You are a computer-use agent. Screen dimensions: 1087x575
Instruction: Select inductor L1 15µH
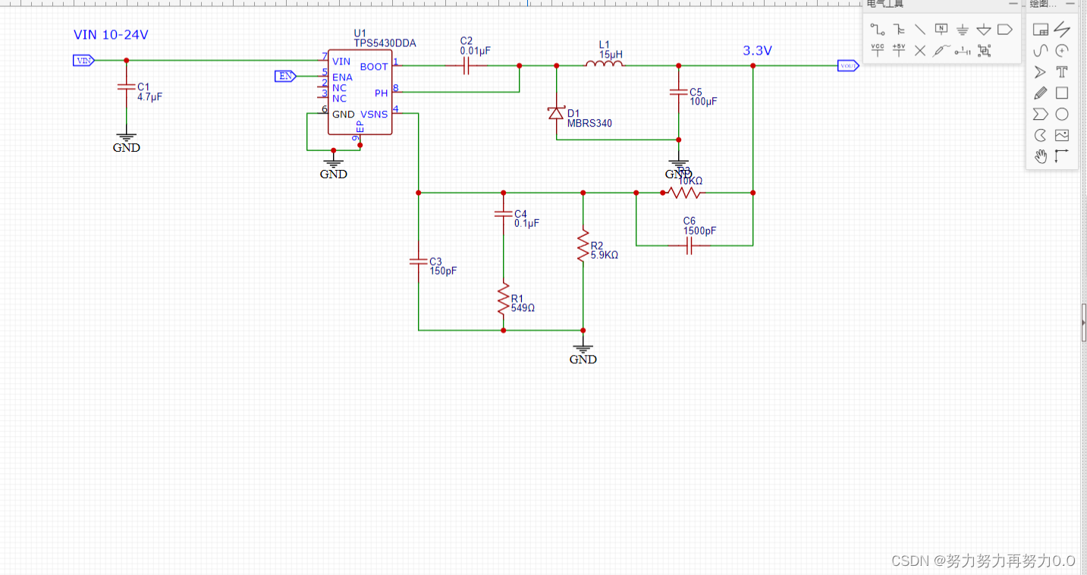pyautogui.click(x=605, y=64)
